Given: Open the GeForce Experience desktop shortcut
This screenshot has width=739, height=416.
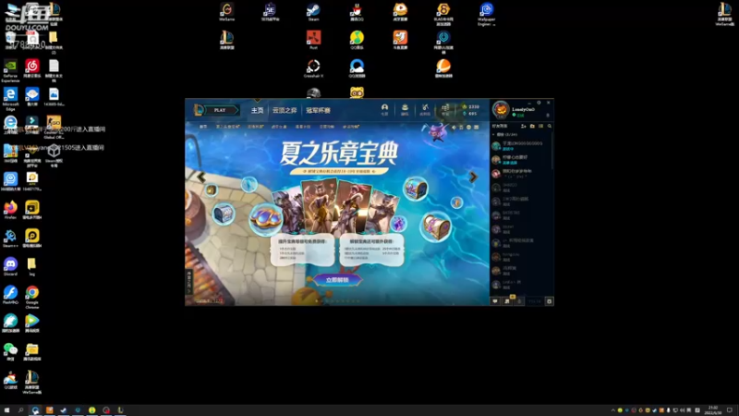Looking at the screenshot, I should pos(10,71).
